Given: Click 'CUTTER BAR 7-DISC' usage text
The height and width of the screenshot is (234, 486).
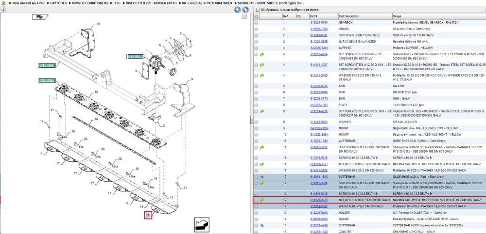Looking at the screenshot, I should [427, 225].
